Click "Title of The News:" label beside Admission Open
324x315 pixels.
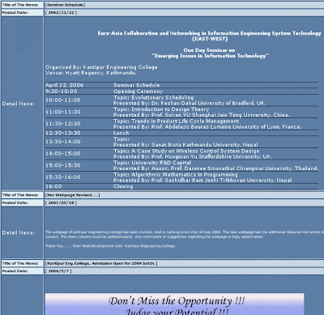20,263
